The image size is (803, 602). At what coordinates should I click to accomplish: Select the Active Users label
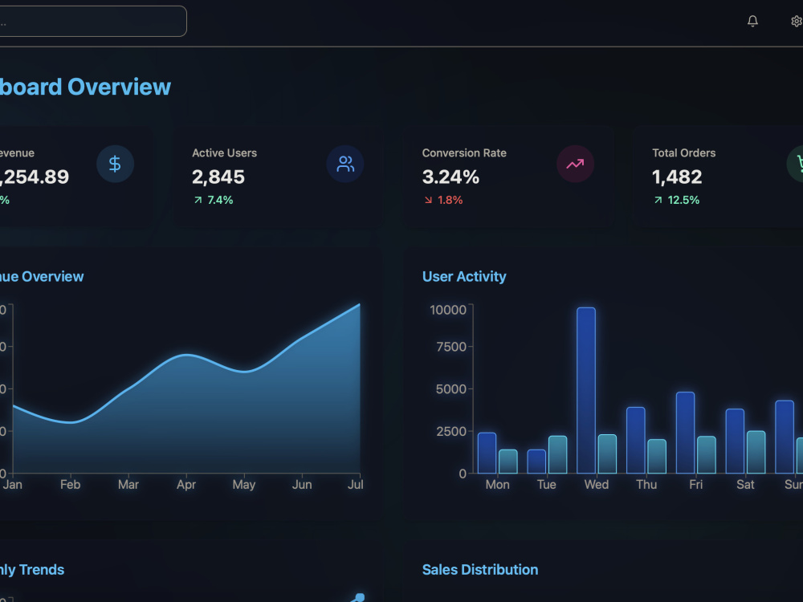(x=224, y=153)
